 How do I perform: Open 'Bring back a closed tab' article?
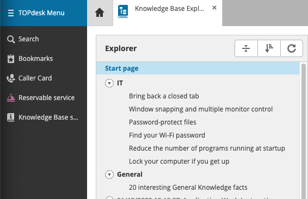(164, 96)
